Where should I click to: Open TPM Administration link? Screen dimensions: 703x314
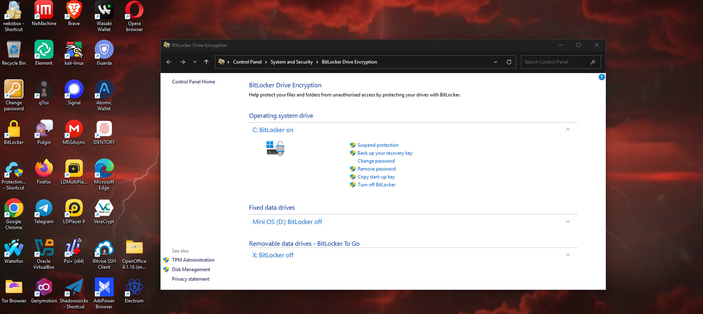(193, 260)
